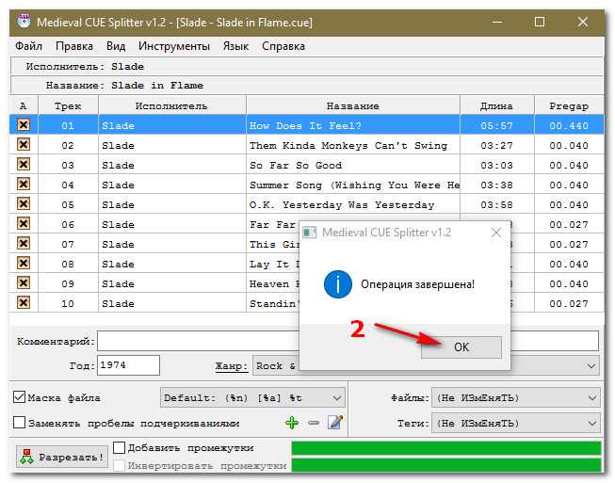
Task: Click the green plus add mask icon
Action: tap(292, 423)
